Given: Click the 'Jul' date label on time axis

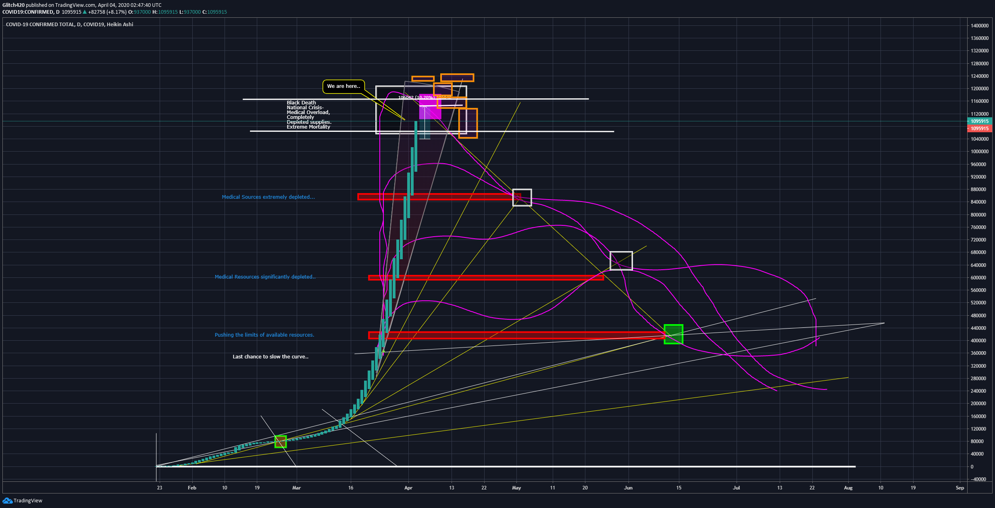Looking at the screenshot, I should click(737, 488).
